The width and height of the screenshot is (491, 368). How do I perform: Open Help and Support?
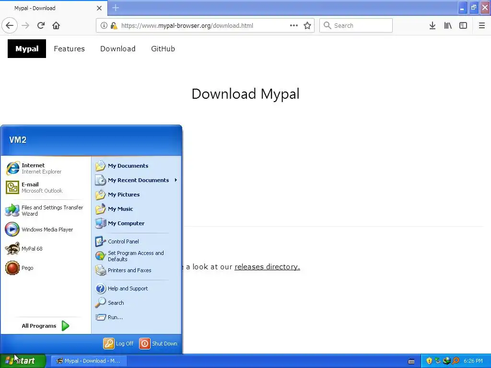pos(137,288)
